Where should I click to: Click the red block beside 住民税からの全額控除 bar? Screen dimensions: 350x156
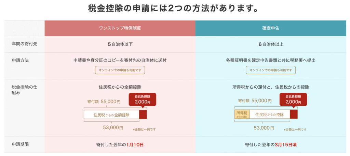click(143, 115)
